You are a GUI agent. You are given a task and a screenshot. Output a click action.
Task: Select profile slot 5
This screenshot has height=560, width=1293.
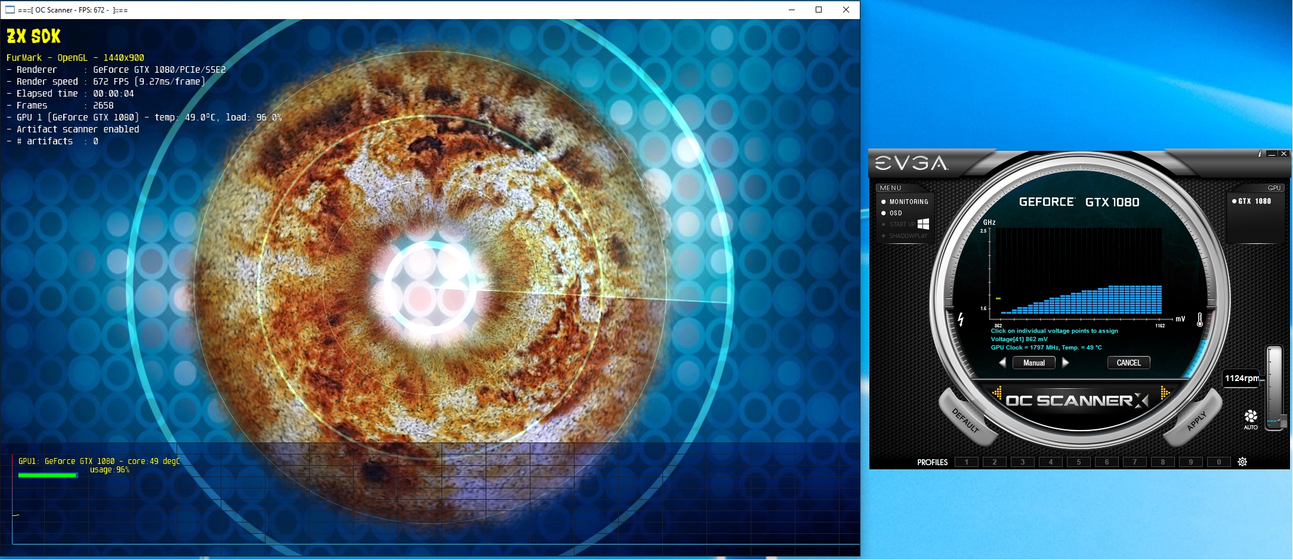click(1079, 462)
